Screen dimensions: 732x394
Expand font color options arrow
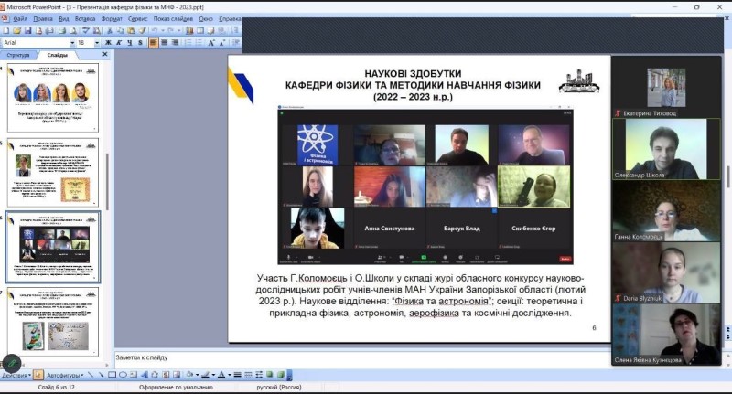coord(230,375)
